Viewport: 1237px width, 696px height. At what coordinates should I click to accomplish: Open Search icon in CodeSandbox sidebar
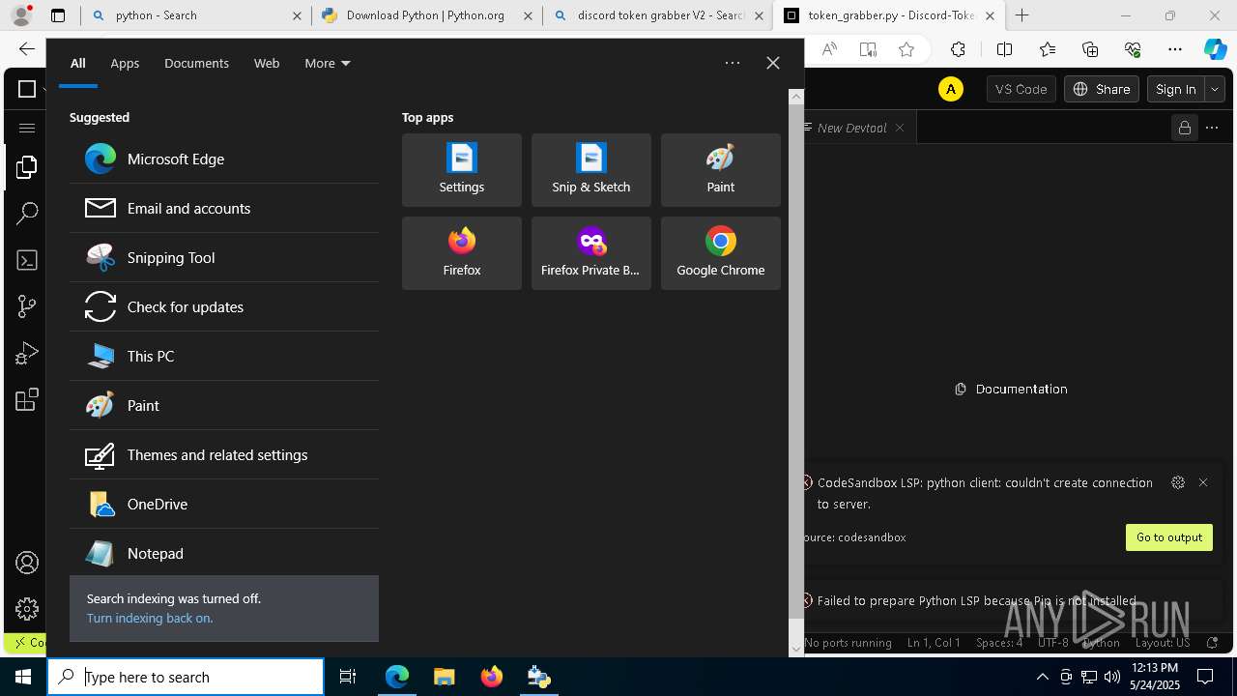point(27,214)
